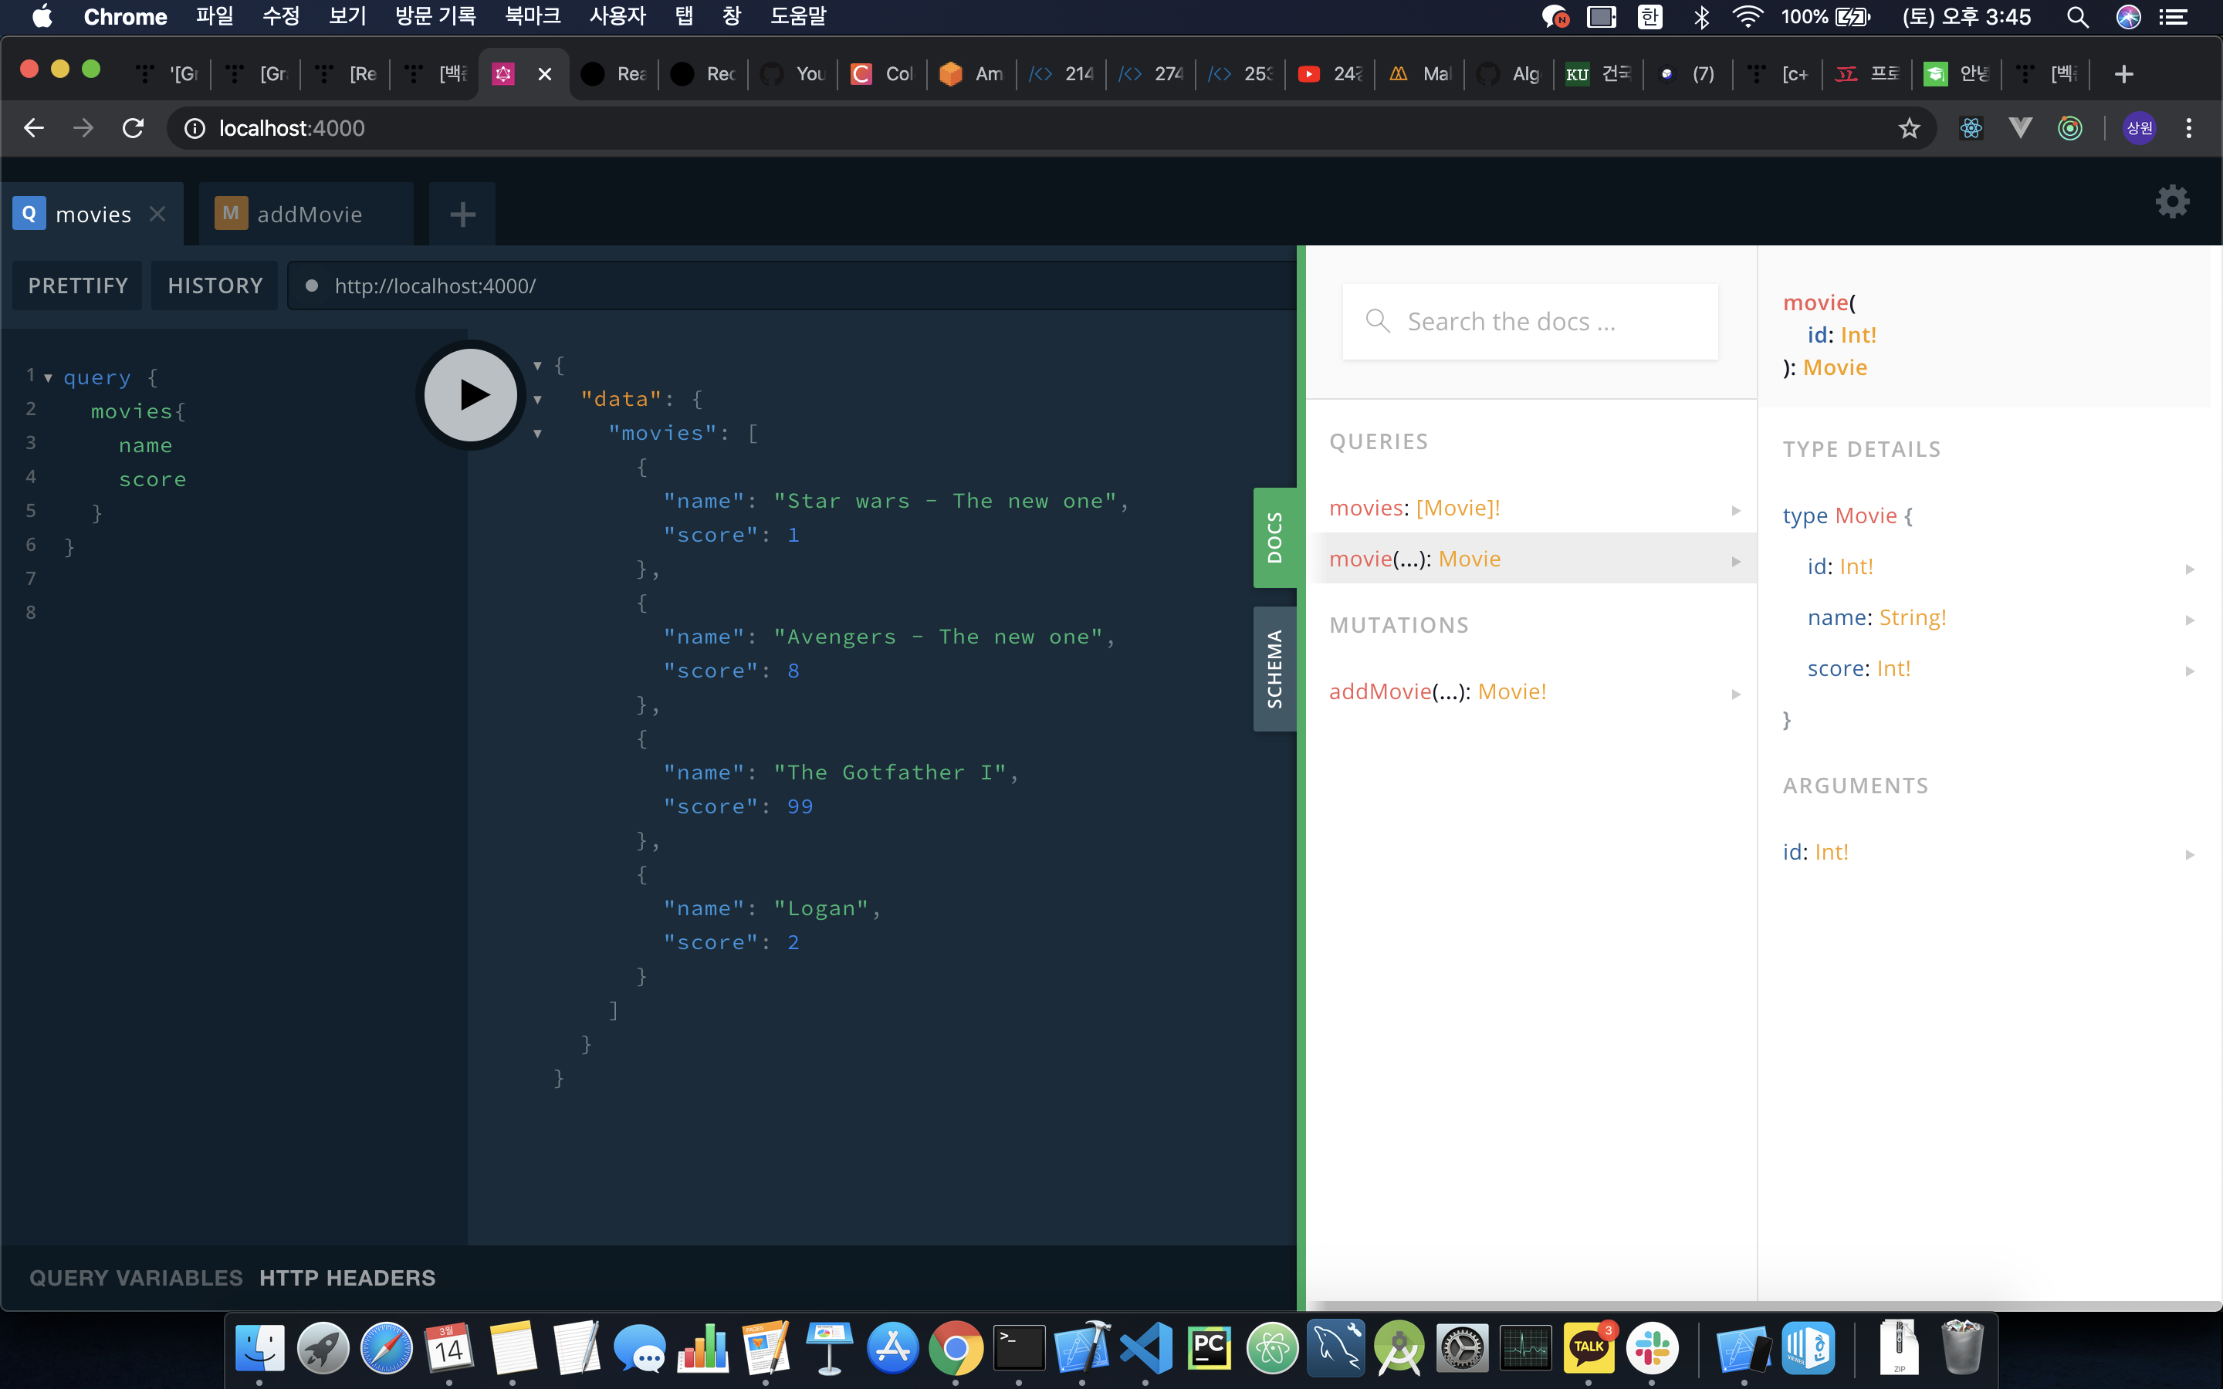
Task: Open the React DevTools extension icon
Action: (1971, 129)
